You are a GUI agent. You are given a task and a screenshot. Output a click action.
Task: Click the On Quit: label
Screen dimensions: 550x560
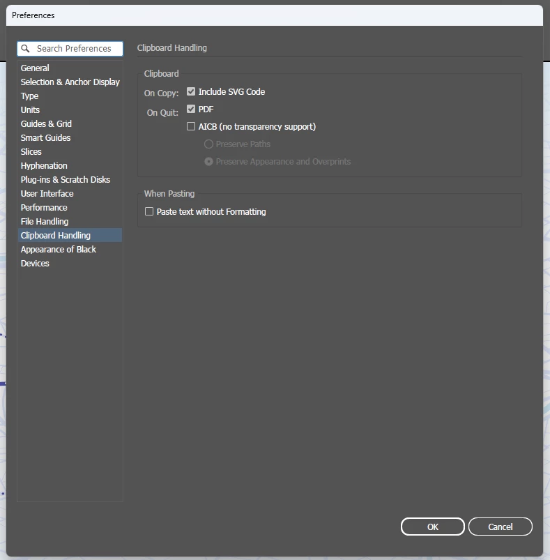[x=162, y=112]
